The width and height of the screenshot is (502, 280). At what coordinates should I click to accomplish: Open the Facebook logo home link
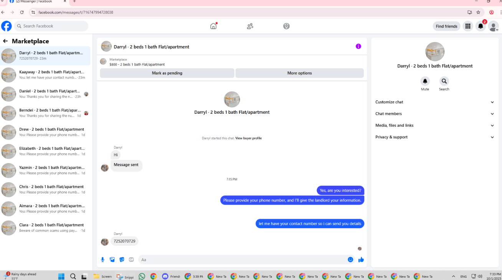coord(7,26)
